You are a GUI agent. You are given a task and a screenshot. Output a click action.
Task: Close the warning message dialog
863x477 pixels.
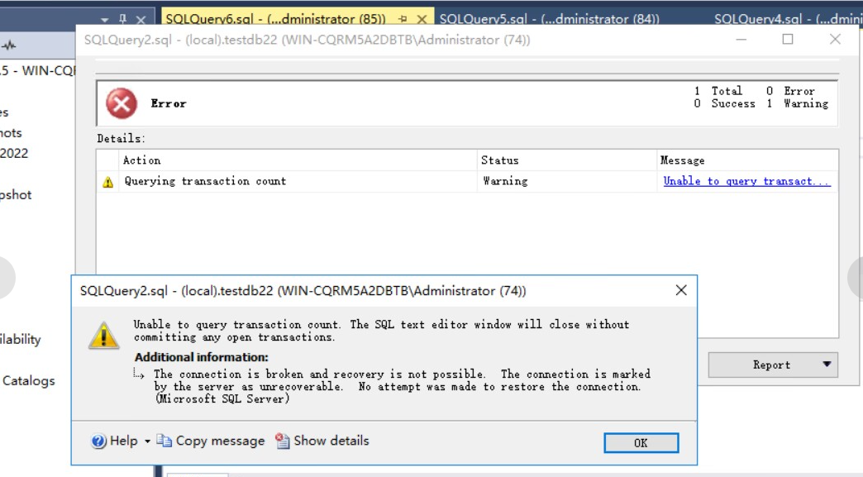(x=681, y=290)
